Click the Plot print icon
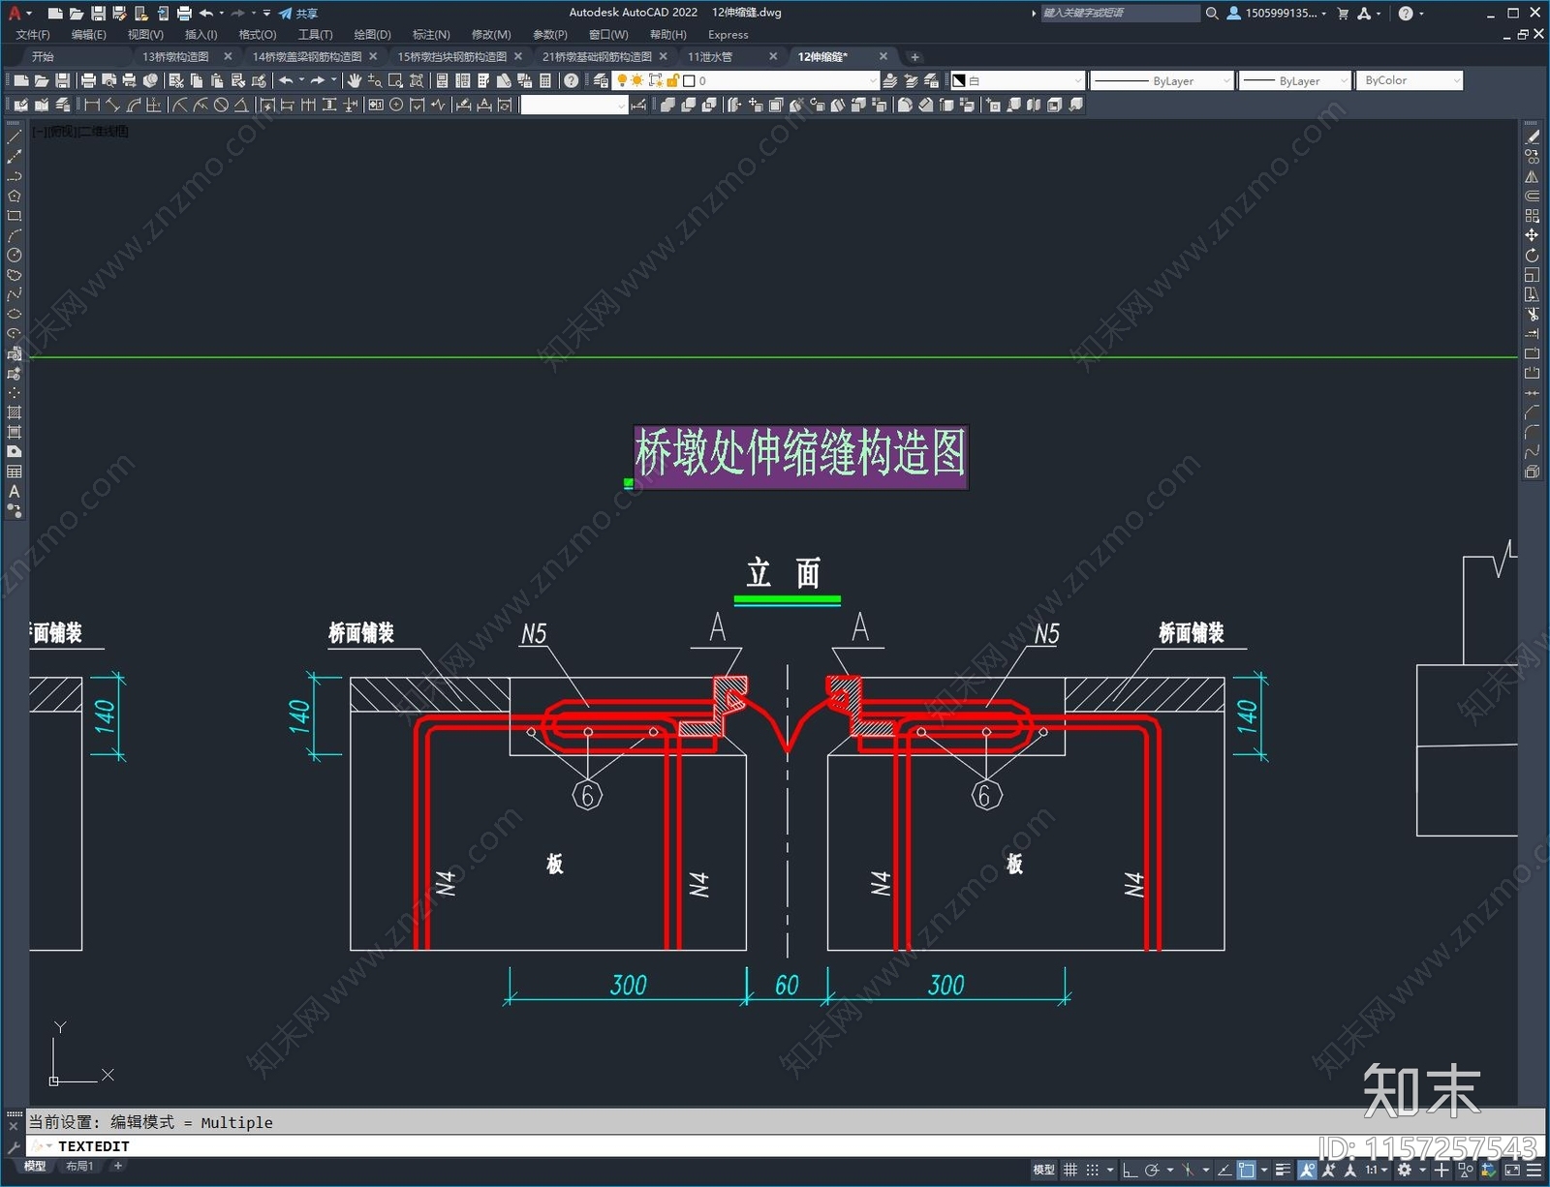Screen dimensions: 1550x1187 point(88,80)
